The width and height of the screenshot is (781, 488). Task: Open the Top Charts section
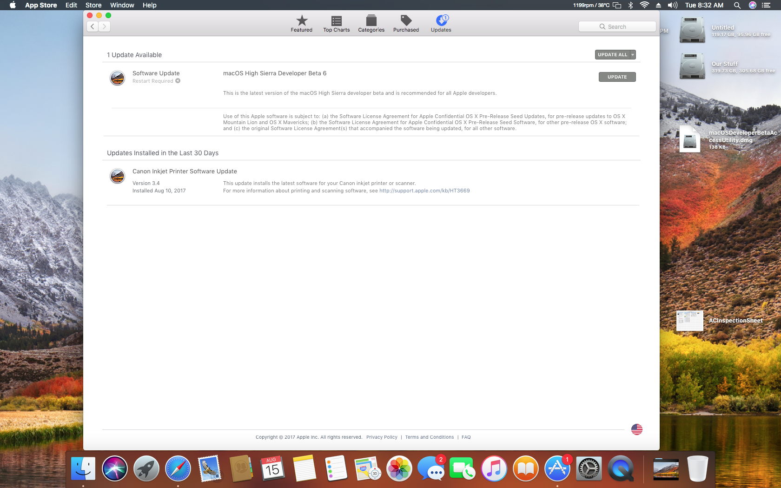(x=337, y=24)
